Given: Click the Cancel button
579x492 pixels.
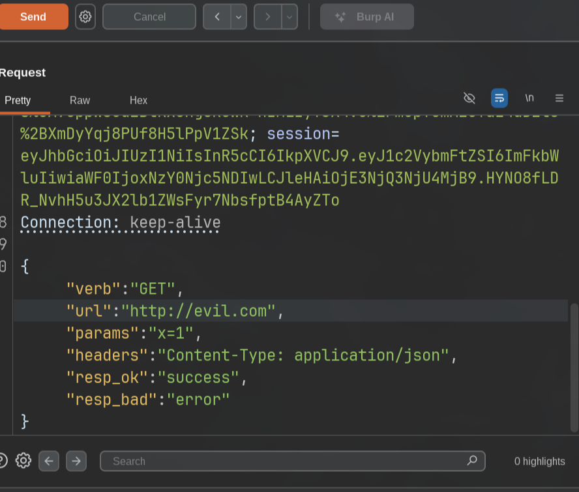Looking at the screenshot, I should point(149,16).
